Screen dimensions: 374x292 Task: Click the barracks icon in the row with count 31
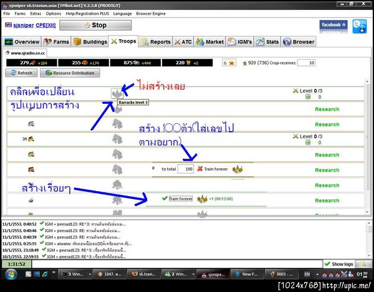pyautogui.click(x=117, y=139)
